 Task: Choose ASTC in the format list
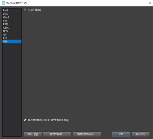point(12,28)
